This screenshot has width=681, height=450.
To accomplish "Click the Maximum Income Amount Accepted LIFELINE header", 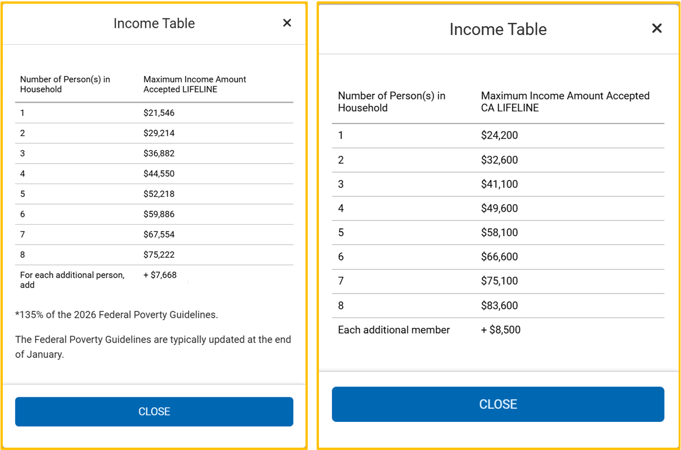I will 195,84.
